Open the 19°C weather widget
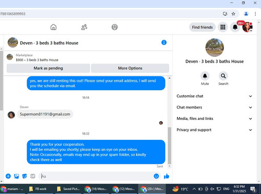 [180, 189]
